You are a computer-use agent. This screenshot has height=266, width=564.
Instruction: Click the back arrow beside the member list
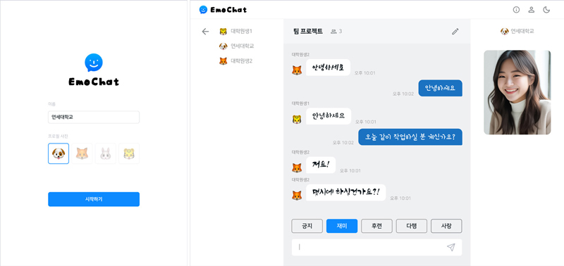coord(205,31)
